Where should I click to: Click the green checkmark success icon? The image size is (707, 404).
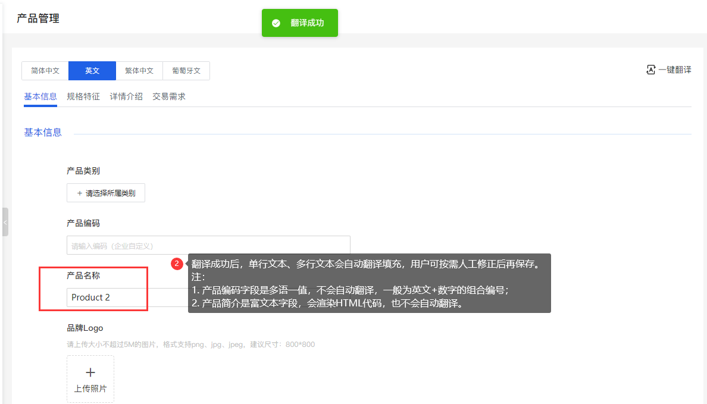276,23
